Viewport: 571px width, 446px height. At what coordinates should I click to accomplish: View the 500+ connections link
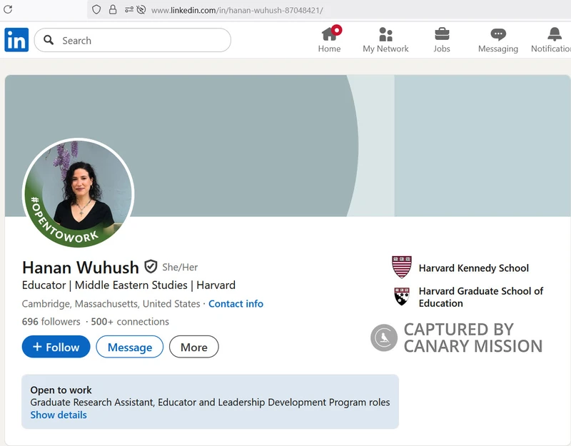[130, 321]
